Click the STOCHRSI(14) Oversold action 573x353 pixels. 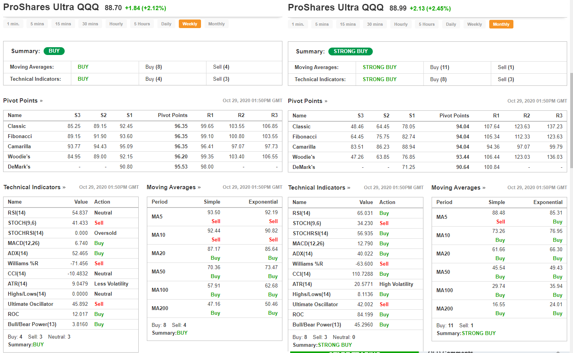tap(105, 233)
